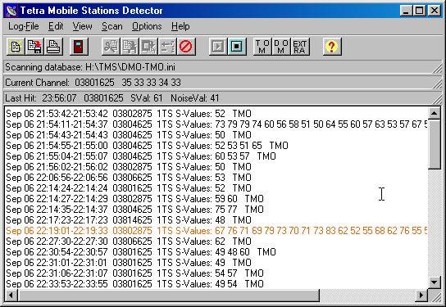The image size is (446, 307).
Task: Maximize the Tetra Mobile Stations Detector window
Action: tap(420, 11)
